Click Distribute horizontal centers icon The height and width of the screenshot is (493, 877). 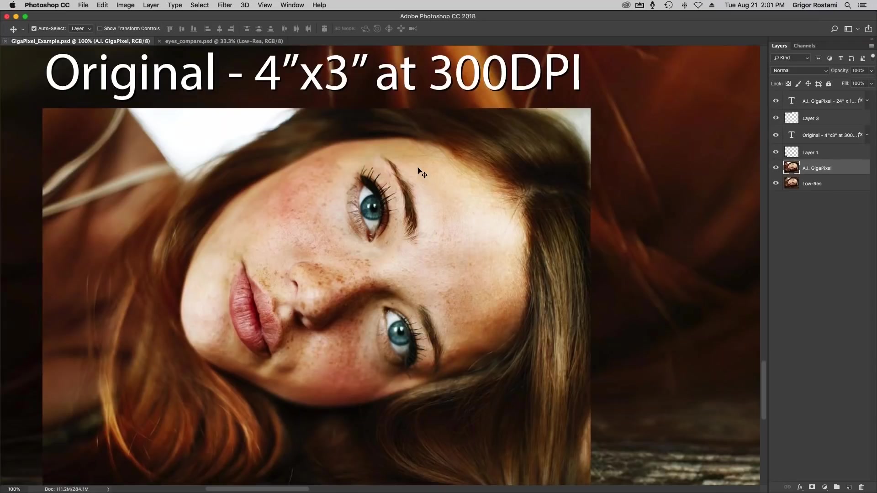(296, 29)
